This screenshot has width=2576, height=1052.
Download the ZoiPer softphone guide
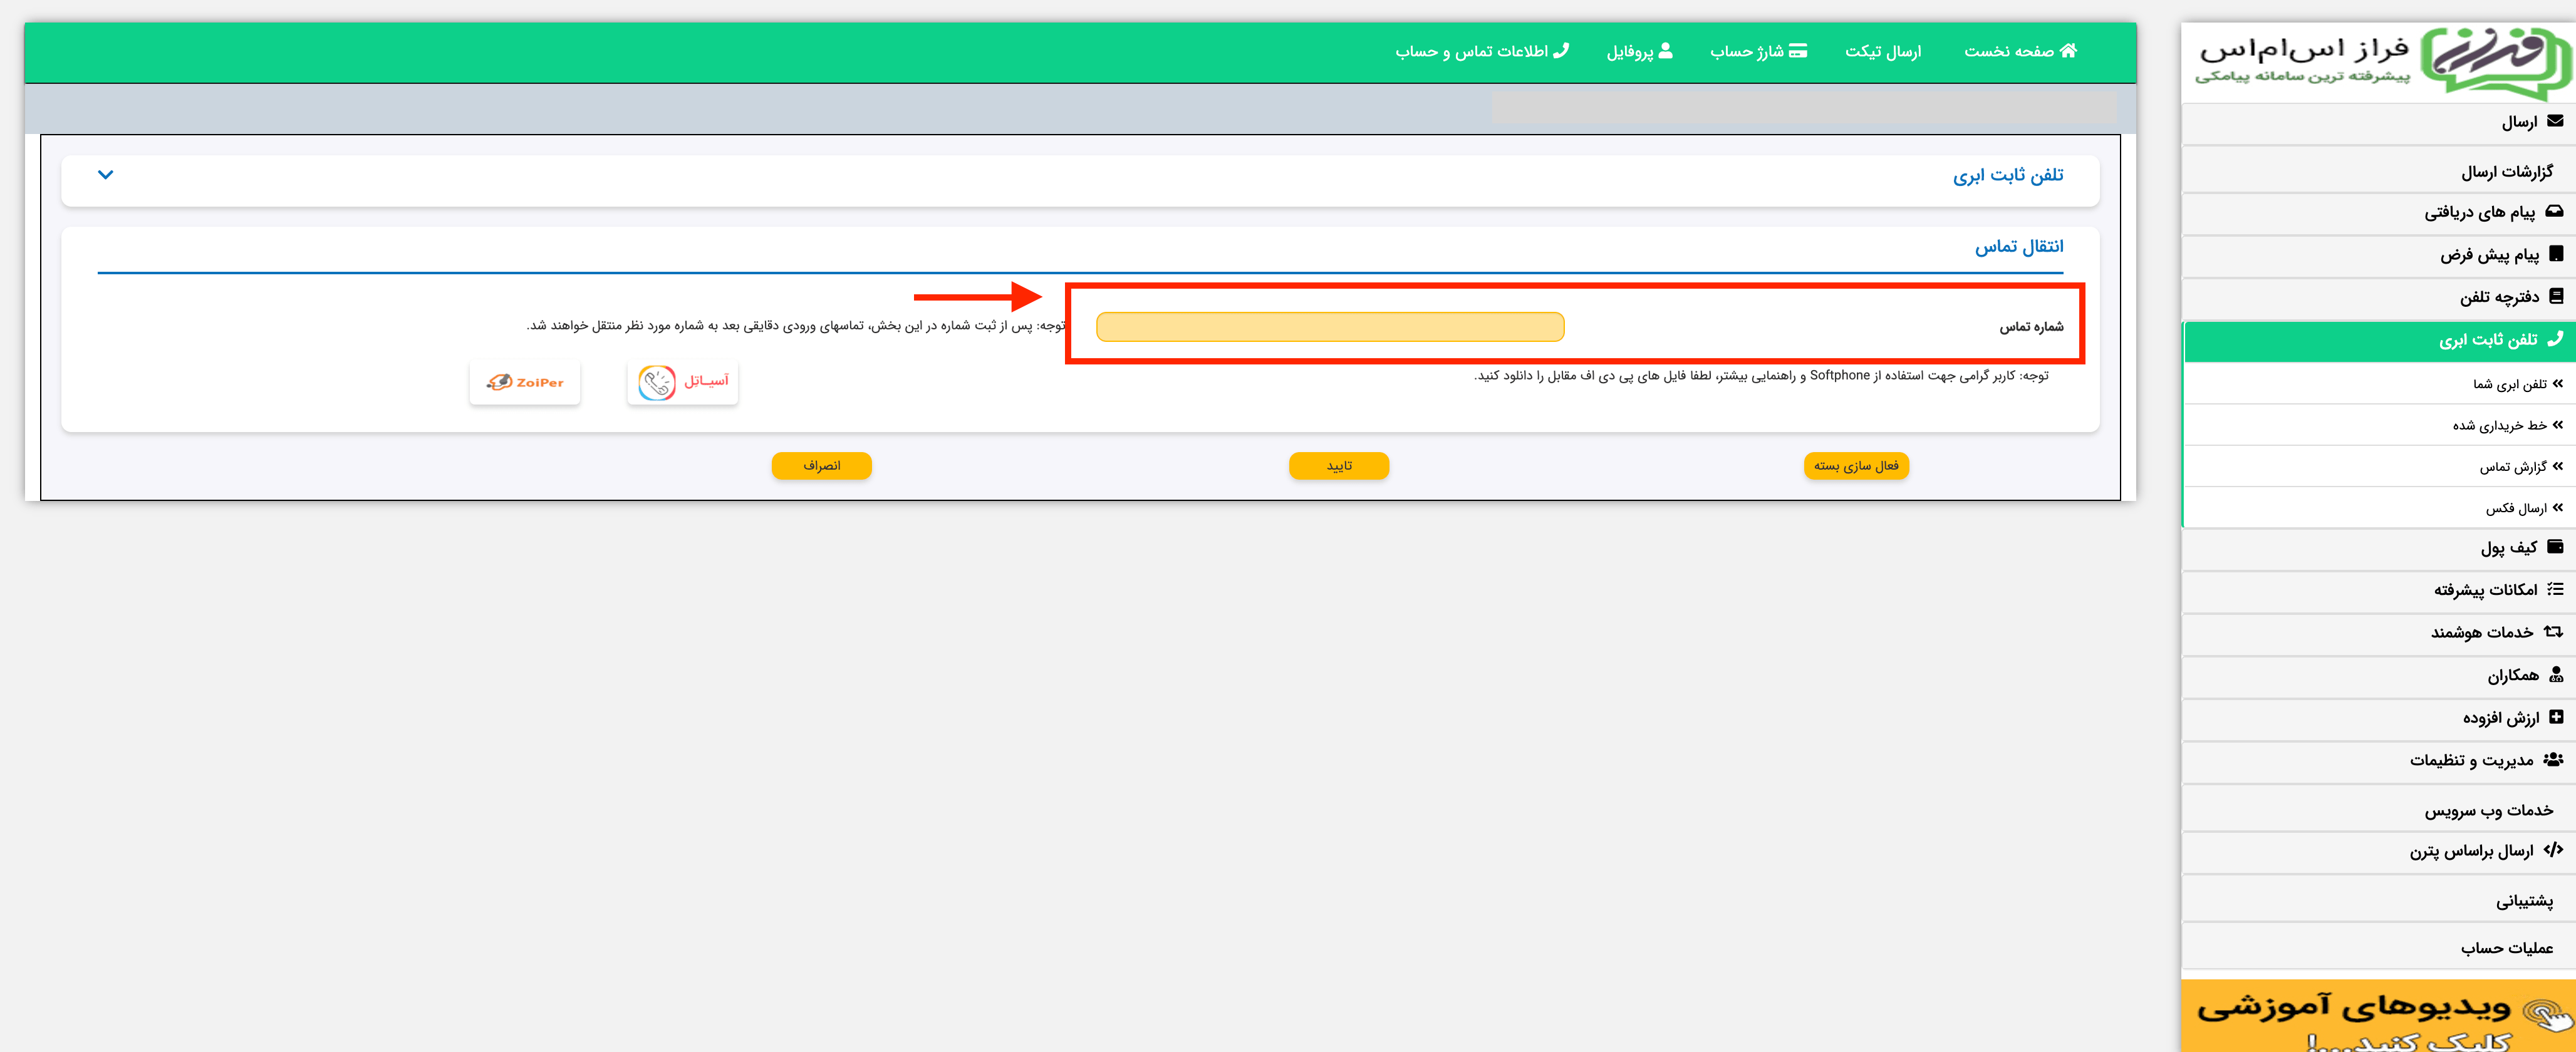tap(525, 382)
